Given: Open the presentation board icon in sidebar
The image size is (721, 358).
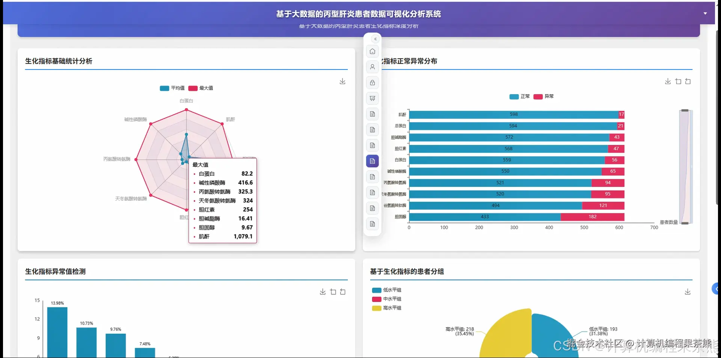Looking at the screenshot, I should (x=373, y=98).
